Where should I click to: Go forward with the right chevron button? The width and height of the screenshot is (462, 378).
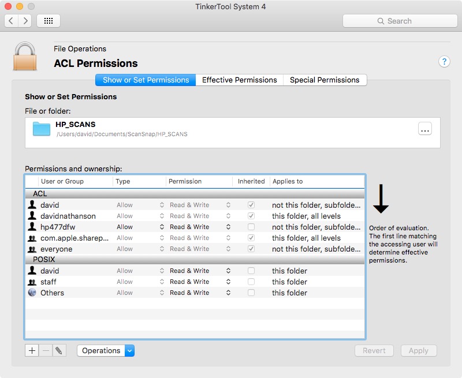25,21
